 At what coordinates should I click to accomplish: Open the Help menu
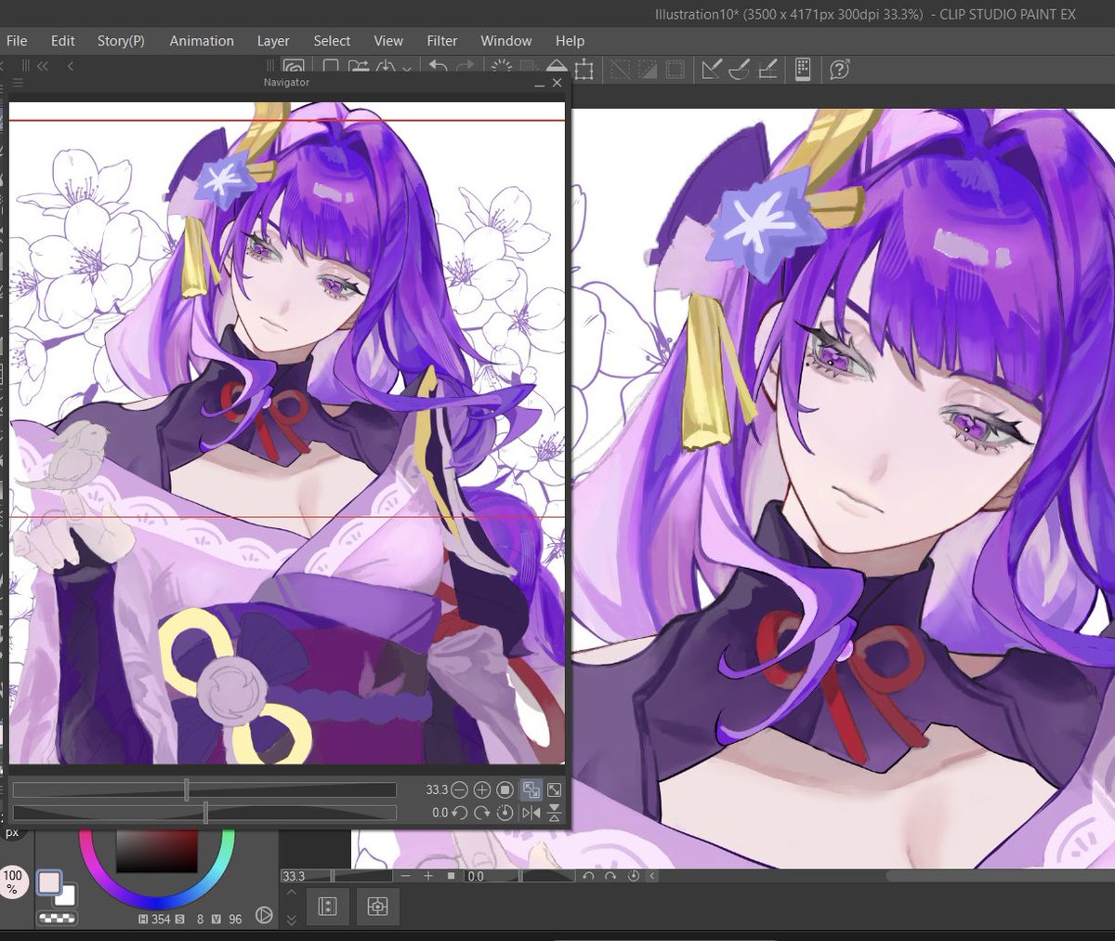click(x=571, y=41)
